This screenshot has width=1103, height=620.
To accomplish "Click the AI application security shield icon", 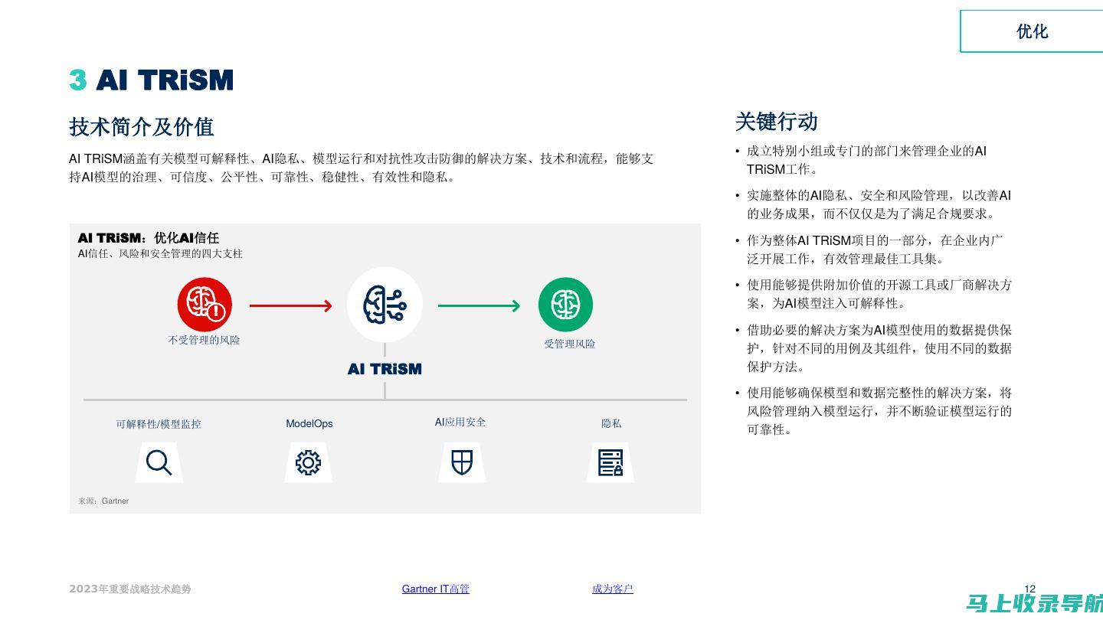I will (462, 462).
